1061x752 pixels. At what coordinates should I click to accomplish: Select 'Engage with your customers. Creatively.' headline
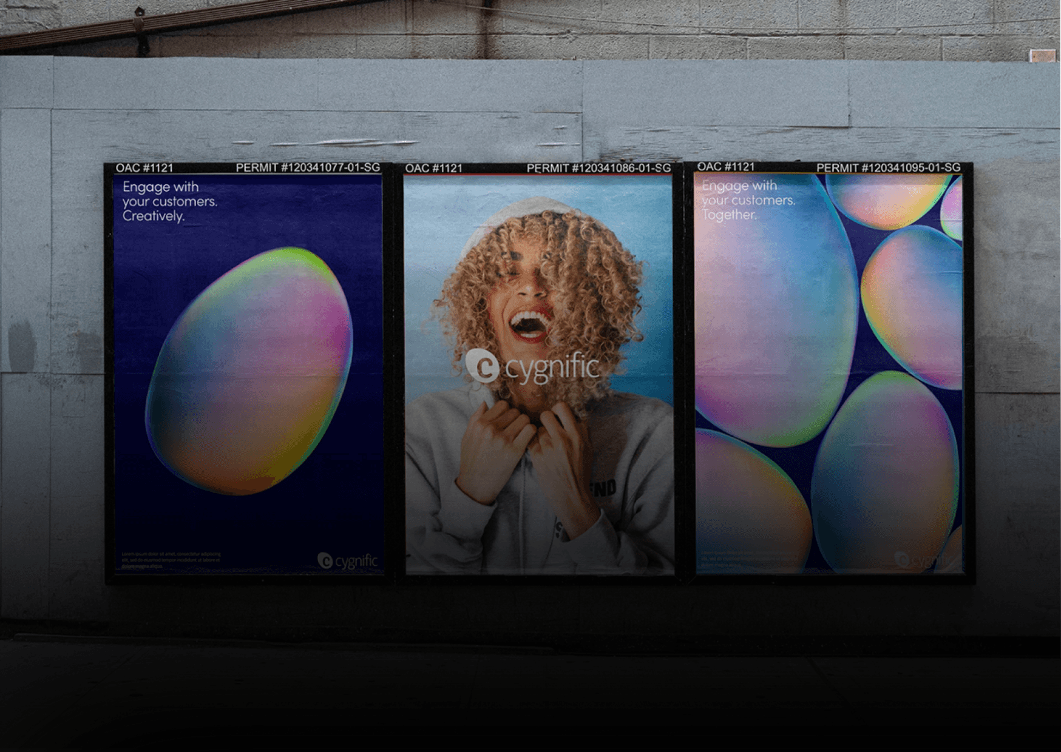(x=169, y=201)
